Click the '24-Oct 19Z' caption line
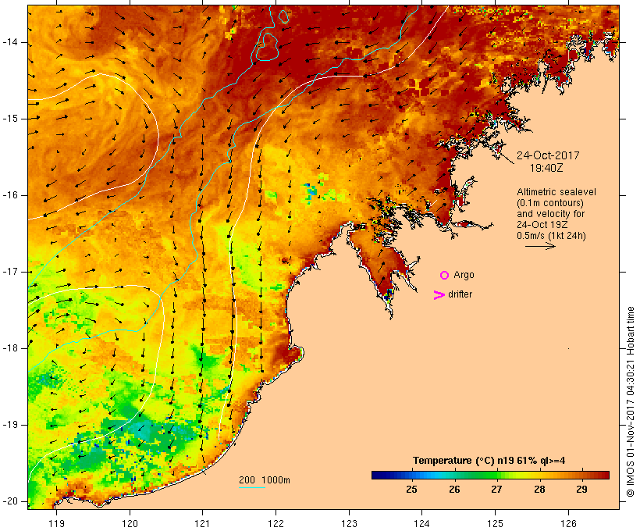640x531 pixels. point(542,225)
